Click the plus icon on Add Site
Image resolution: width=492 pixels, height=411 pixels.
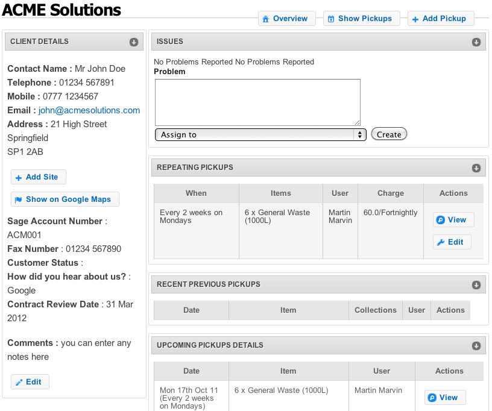point(18,177)
